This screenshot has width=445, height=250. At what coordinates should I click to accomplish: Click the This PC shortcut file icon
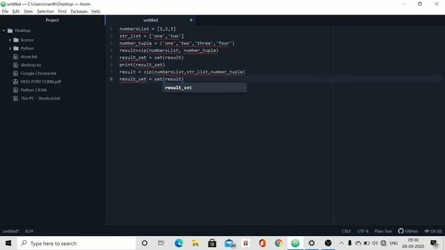(15, 99)
